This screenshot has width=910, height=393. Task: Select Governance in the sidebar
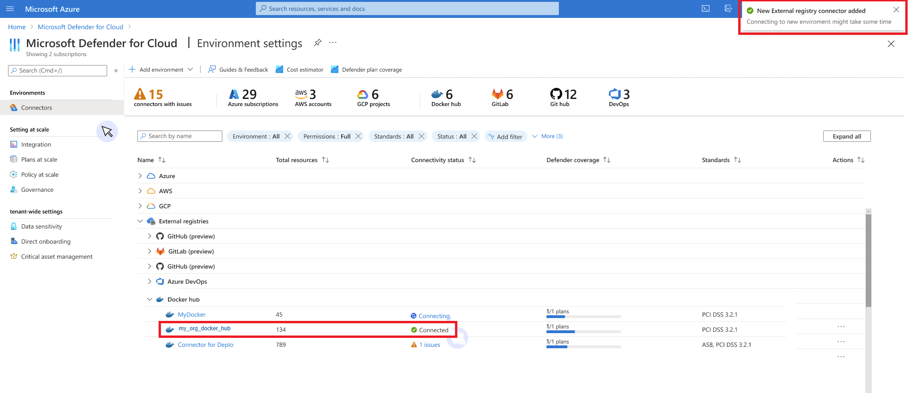pyautogui.click(x=37, y=190)
